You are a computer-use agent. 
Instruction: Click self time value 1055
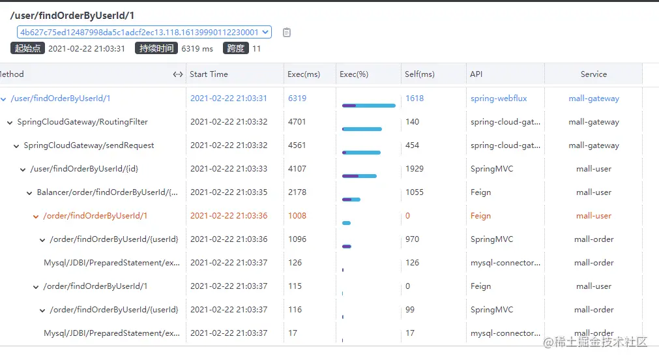[x=415, y=192]
